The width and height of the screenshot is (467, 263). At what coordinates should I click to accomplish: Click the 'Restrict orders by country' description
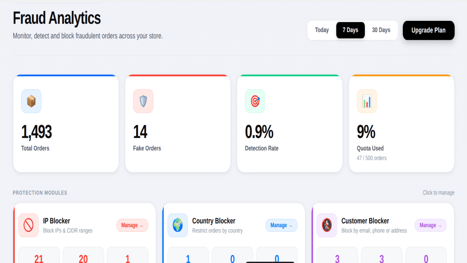point(217,231)
